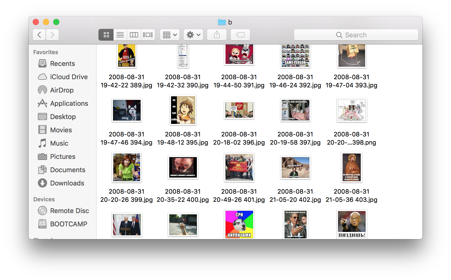Select the ПИЗДИШЬ! referee thumbnail
The image size is (451, 280).
pyautogui.click(x=352, y=224)
